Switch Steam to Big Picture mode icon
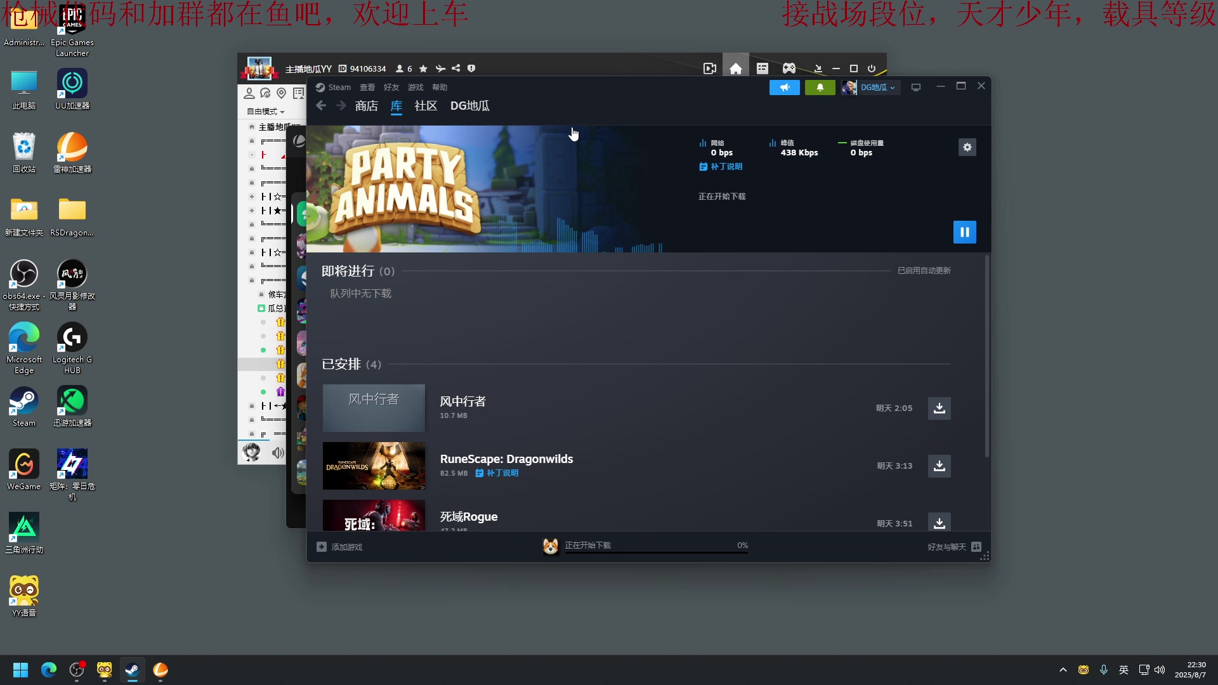The image size is (1218, 685). click(915, 88)
